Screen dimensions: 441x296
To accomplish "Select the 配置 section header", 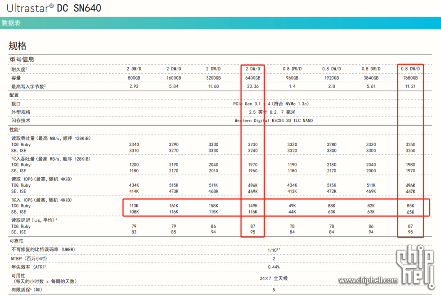I will 14,95.
